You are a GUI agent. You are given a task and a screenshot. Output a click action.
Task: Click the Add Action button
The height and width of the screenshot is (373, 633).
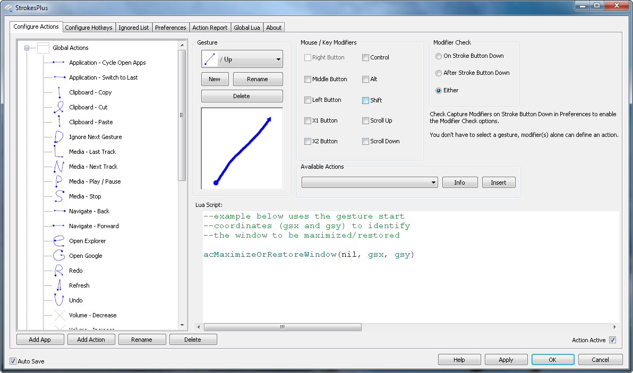(91, 340)
